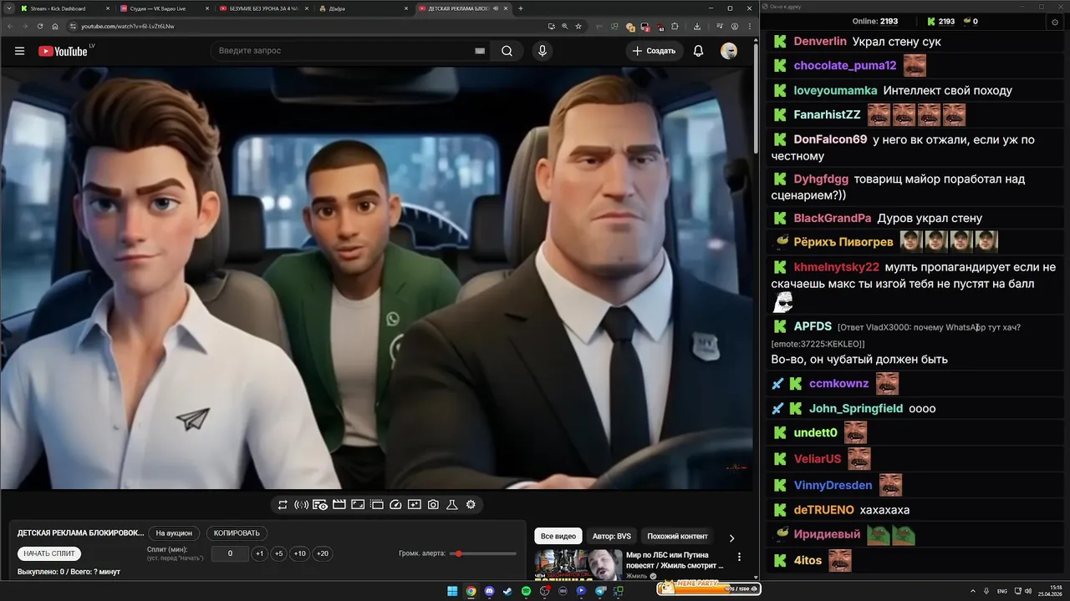
Task: Bookmark this page with the star icon
Action: 578,27
